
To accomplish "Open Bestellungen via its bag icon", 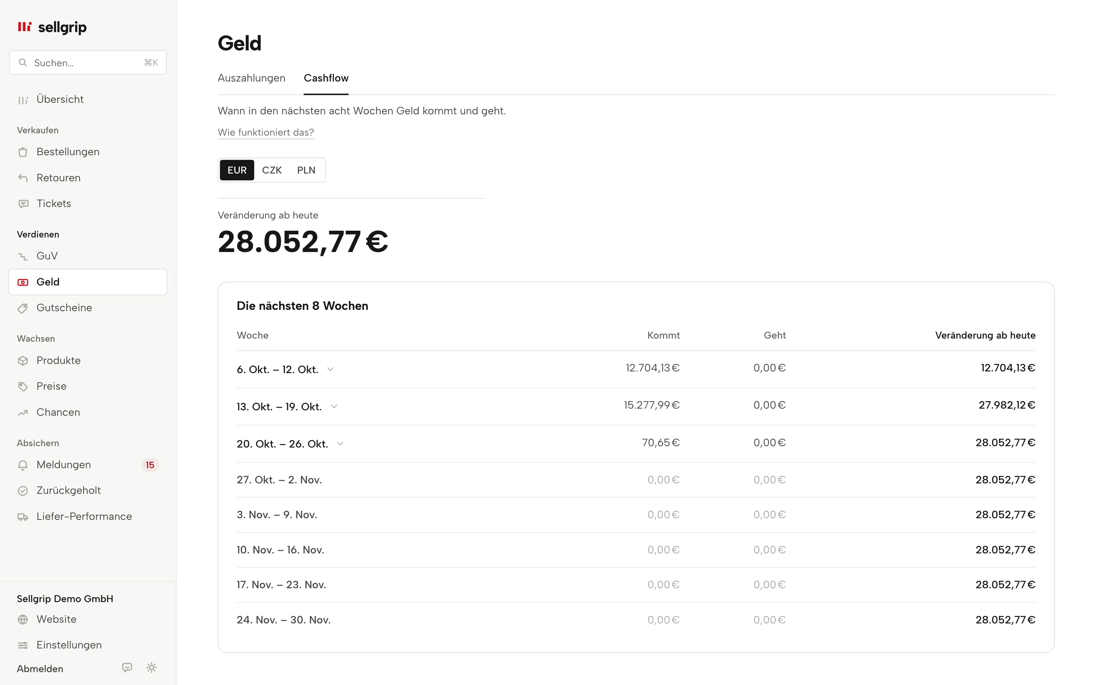I will [23, 152].
